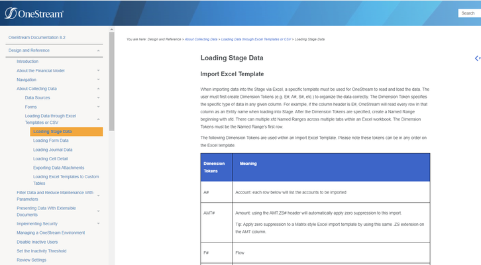Click sidebar scrollbar up arrow
Viewport: 481px width, 265px height.
(x=112, y=29)
